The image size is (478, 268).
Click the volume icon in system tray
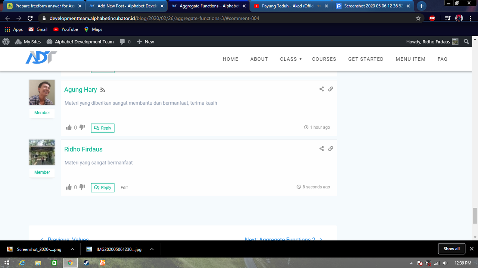pos(446,263)
